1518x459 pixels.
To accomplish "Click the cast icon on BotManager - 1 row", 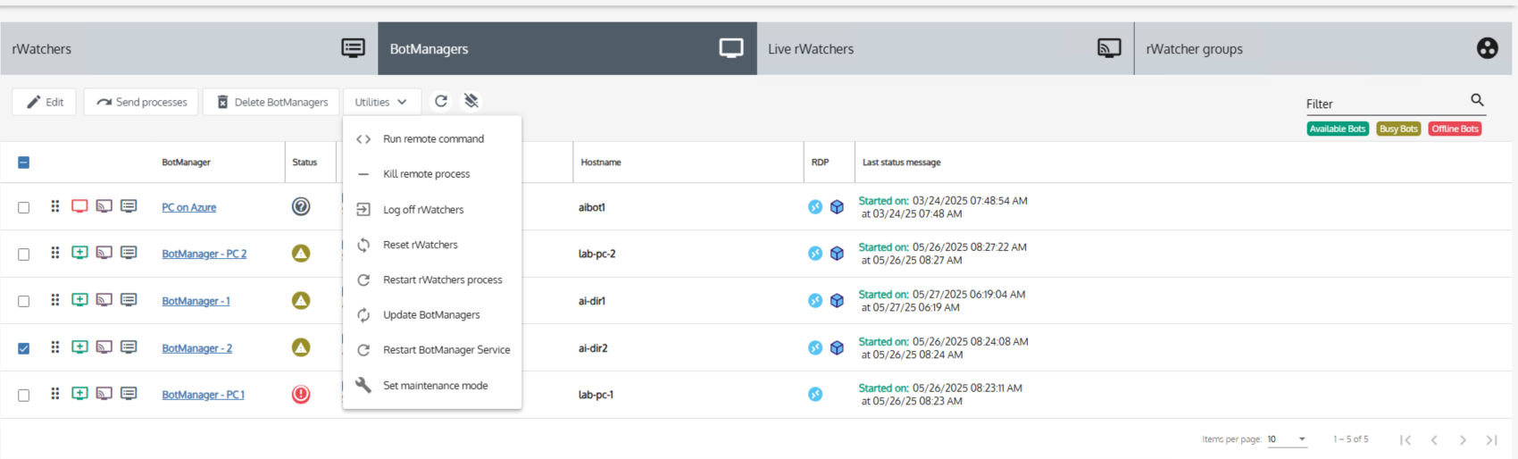I will click(104, 301).
